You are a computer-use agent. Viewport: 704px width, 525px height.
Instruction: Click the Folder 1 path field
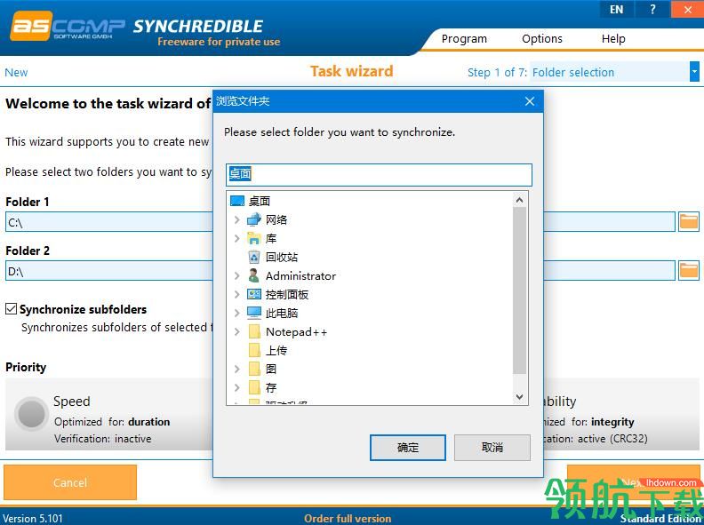(x=108, y=222)
